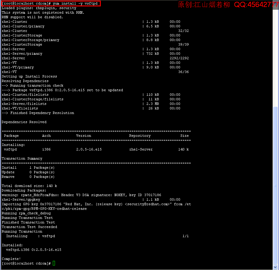Click the '9.0 kB' size value
This screenshot has height=270, width=279.
[x=152, y=67]
